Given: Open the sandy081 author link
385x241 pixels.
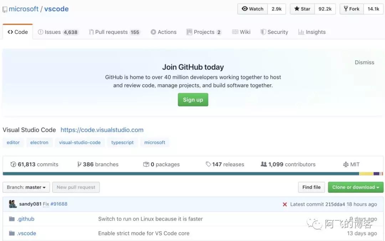Looking at the screenshot, I should click(30, 204).
